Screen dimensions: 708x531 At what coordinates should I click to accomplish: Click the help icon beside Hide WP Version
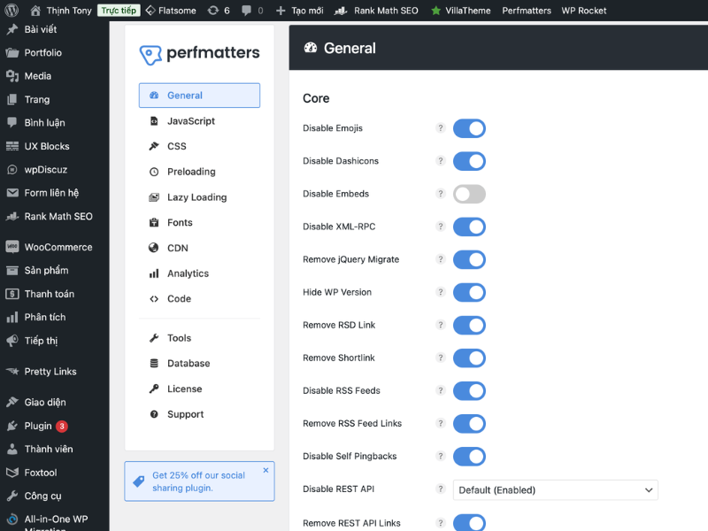pyautogui.click(x=441, y=292)
